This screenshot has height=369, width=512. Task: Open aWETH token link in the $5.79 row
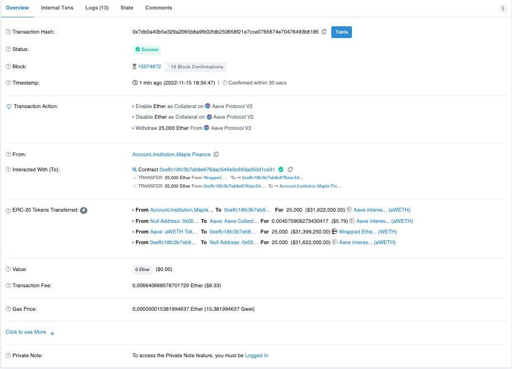(384, 221)
